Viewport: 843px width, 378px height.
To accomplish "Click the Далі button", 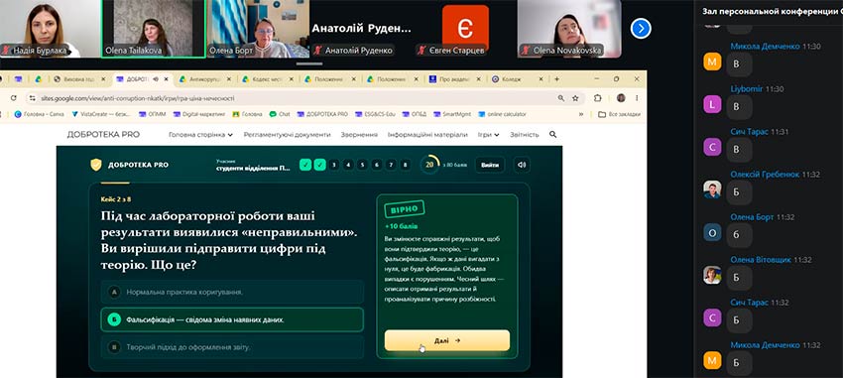I will [x=446, y=340].
